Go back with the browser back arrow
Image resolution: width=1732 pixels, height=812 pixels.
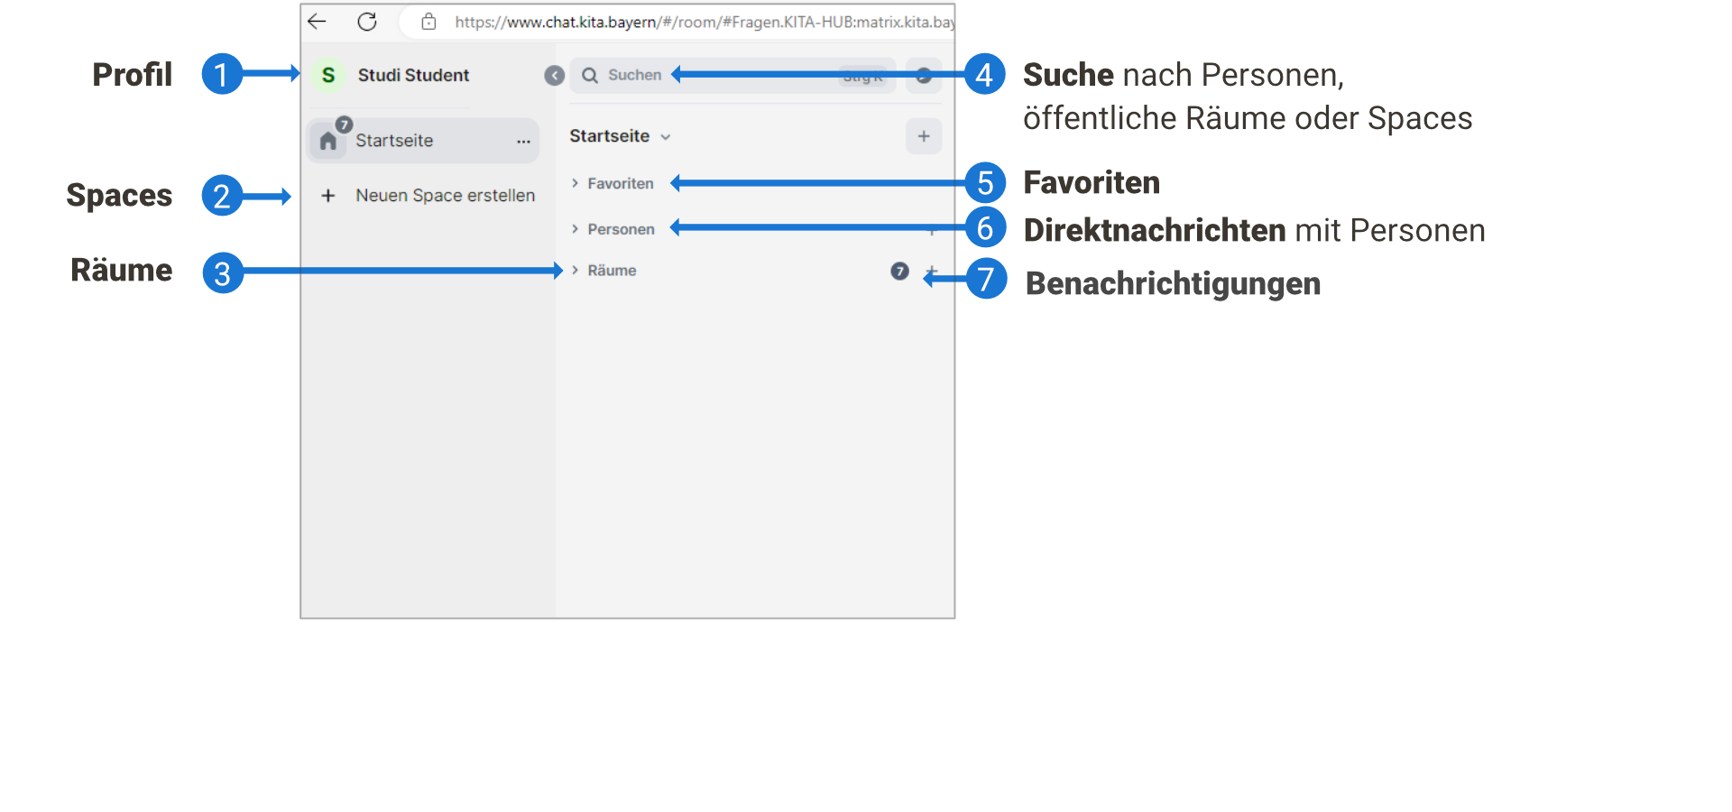317,22
